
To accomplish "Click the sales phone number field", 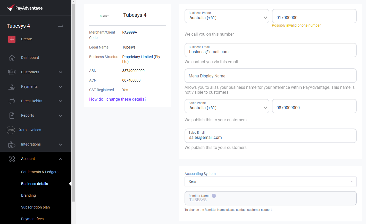I will click(314, 106).
